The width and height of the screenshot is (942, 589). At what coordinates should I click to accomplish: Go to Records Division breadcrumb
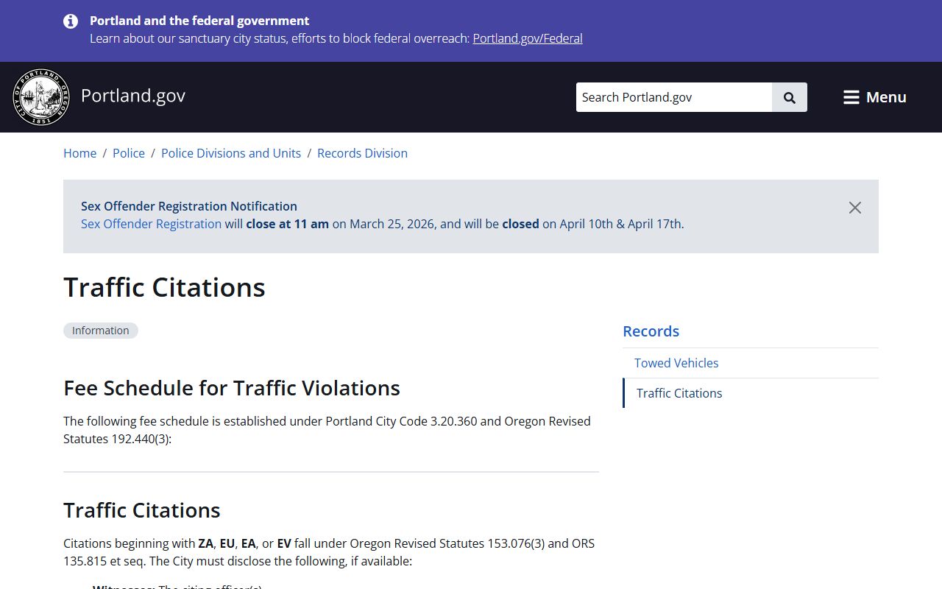click(x=362, y=153)
